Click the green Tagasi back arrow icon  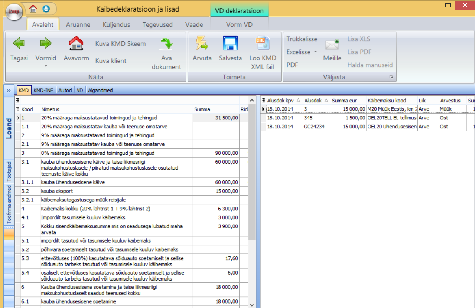tap(19, 44)
